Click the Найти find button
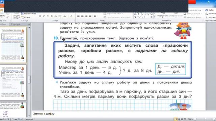 pyautogui.click(x=210, y=10)
